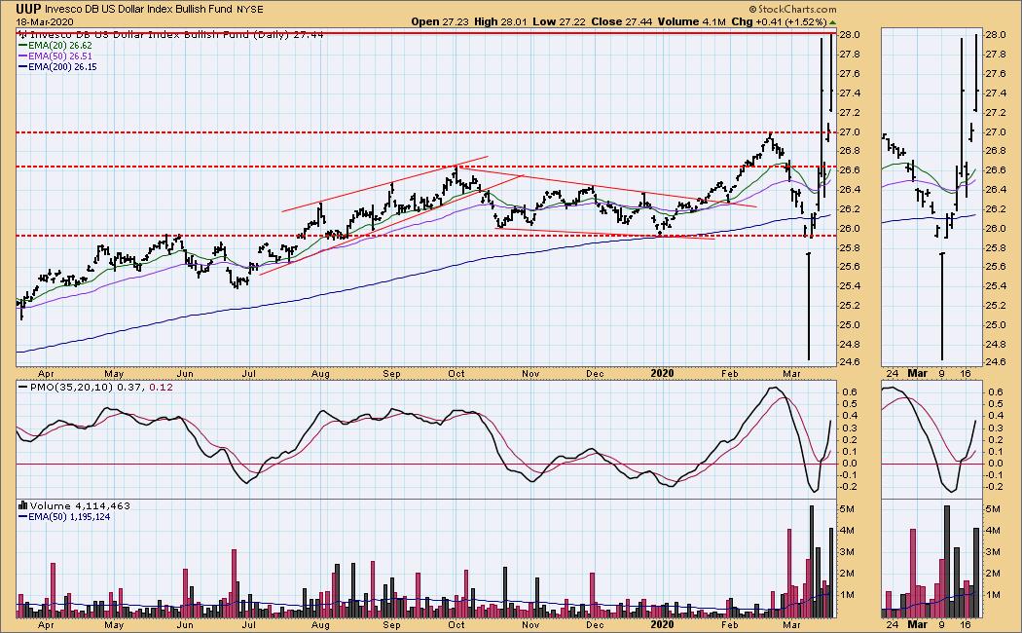Click the Volume 4,114,463 legend text
Image resolution: width=1022 pixels, height=633 pixels.
tap(80, 505)
